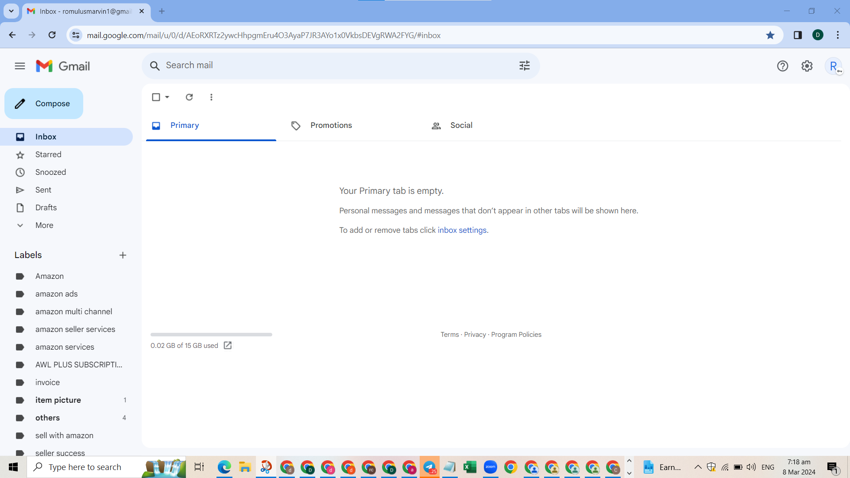
Task: Click the search magnifier icon in Search mail
Action: pyautogui.click(x=155, y=66)
